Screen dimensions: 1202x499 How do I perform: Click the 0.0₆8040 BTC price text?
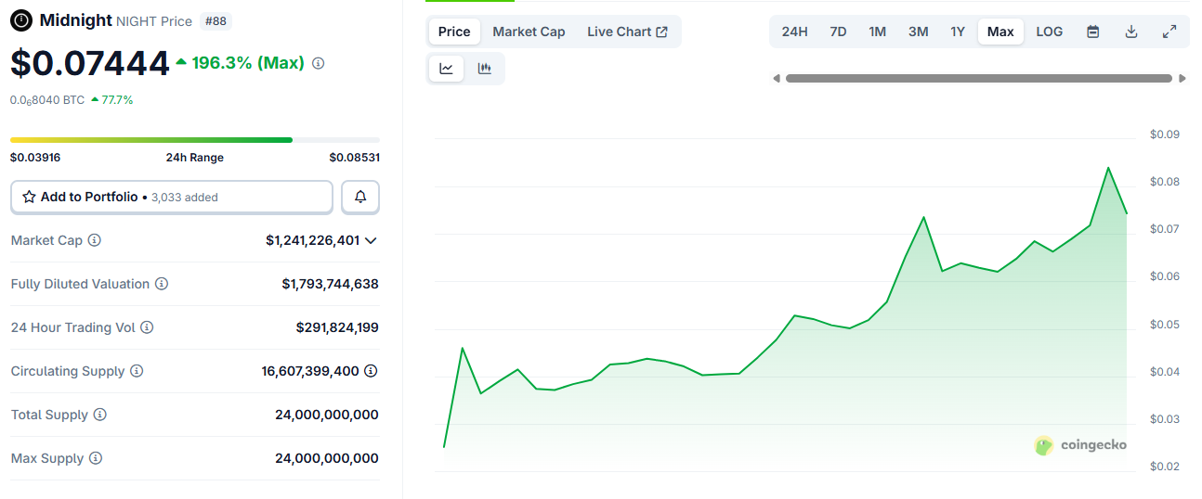tap(47, 100)
